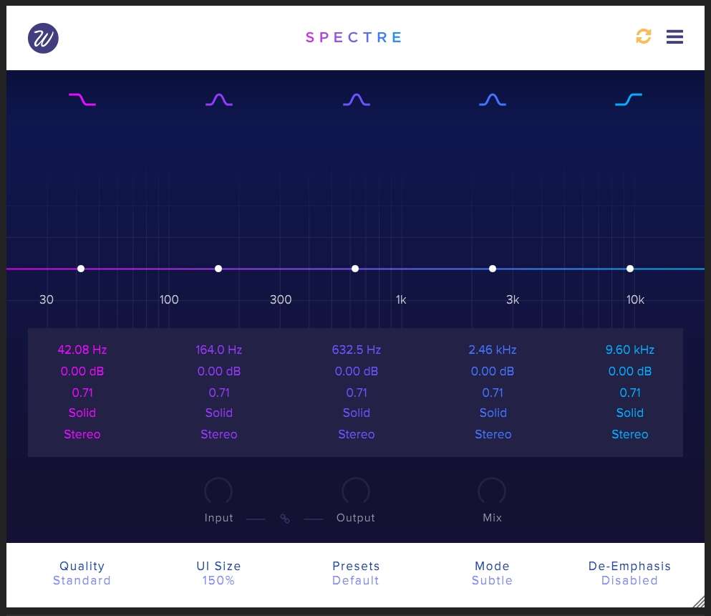Screen dimensions: 711x616
Task: Toggle Solid setting on 9.60 kHz band
Action: click(629, 413)
